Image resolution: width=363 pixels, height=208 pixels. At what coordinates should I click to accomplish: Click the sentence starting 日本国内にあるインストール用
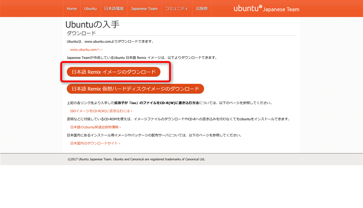pyautogui.click(x=155, y=135)
